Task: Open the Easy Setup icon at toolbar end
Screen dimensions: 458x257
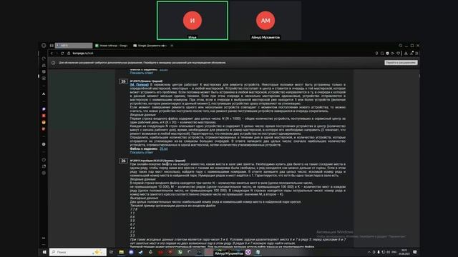Action: 416,54
